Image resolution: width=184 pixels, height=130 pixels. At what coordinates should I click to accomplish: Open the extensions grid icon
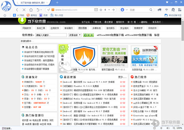pyautogui.click(x=180, y=10)
